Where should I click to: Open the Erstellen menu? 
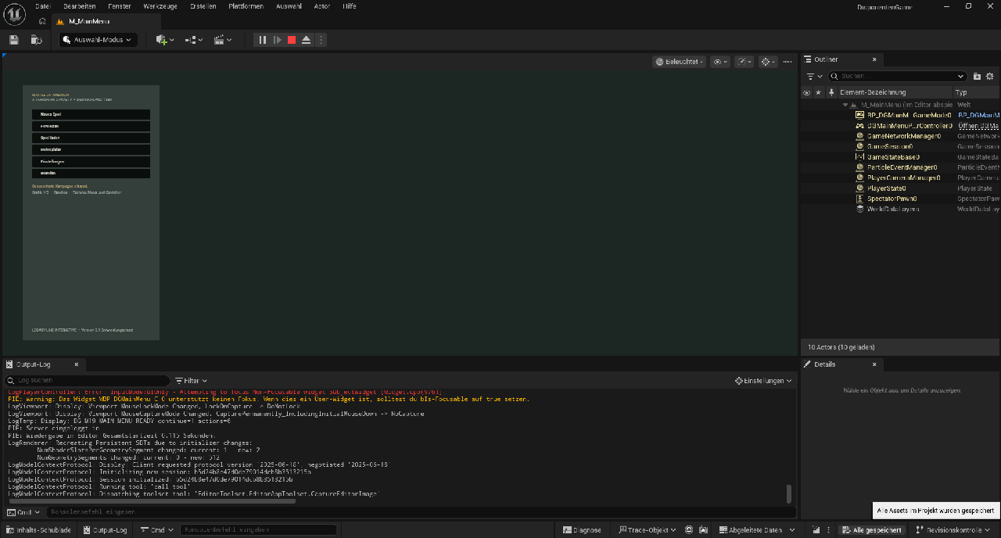pos(203,6)
